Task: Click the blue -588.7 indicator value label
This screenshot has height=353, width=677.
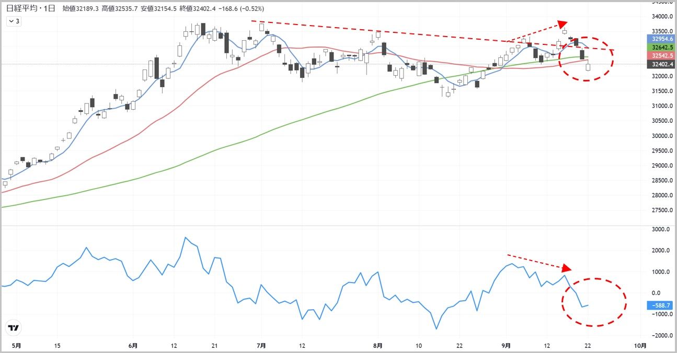Action: click(661, 305)
